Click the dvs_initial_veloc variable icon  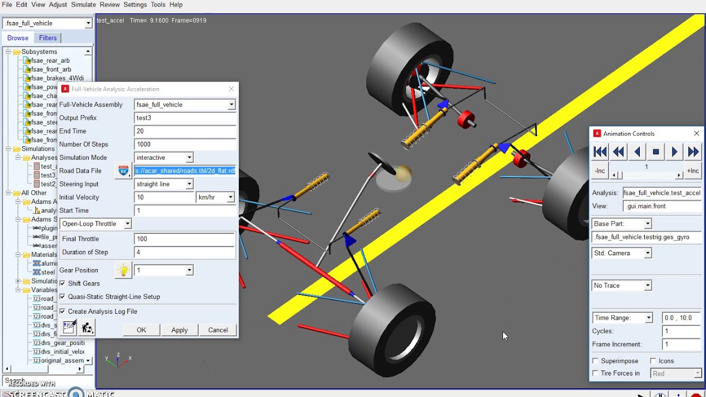point(36,352)
